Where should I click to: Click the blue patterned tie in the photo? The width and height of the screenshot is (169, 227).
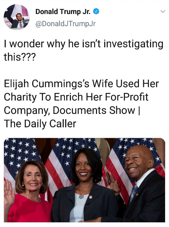pos(134,192)
